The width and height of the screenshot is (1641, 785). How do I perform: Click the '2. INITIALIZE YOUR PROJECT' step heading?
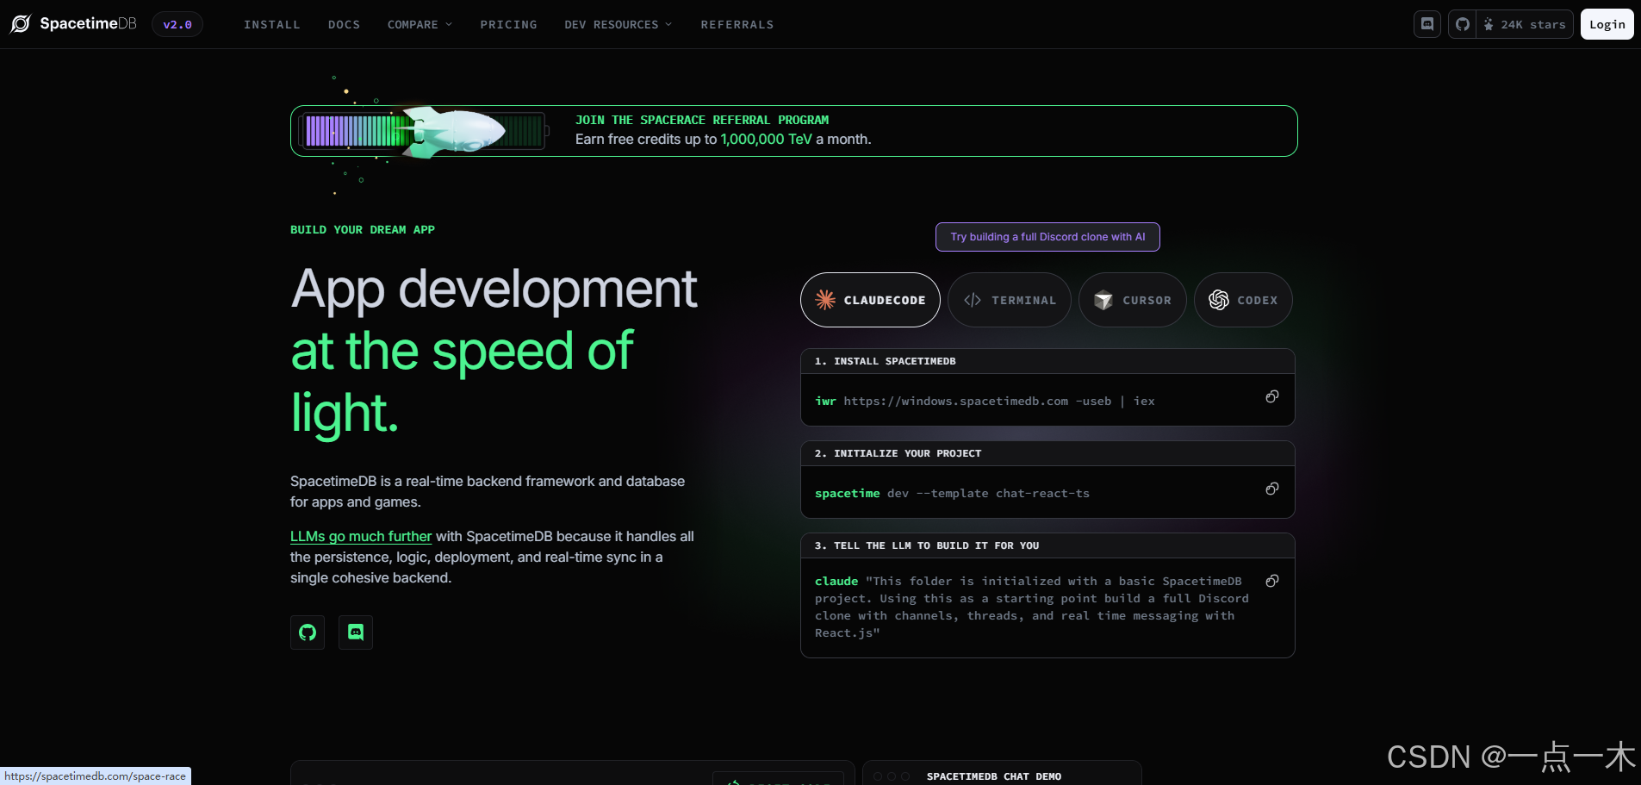coord(898,453)
